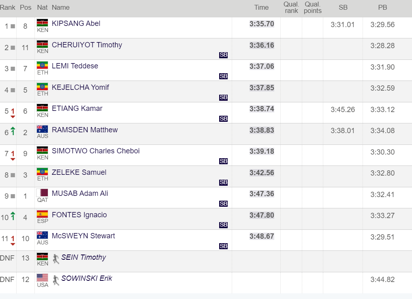
Task: Click SB badge in SIMOTWO Charles Cheboi row
Action: pos(223,161)
